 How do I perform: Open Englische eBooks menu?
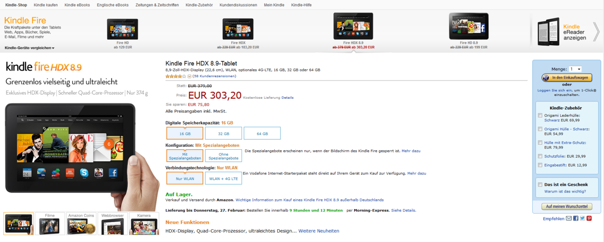click(x=113, y=5)
